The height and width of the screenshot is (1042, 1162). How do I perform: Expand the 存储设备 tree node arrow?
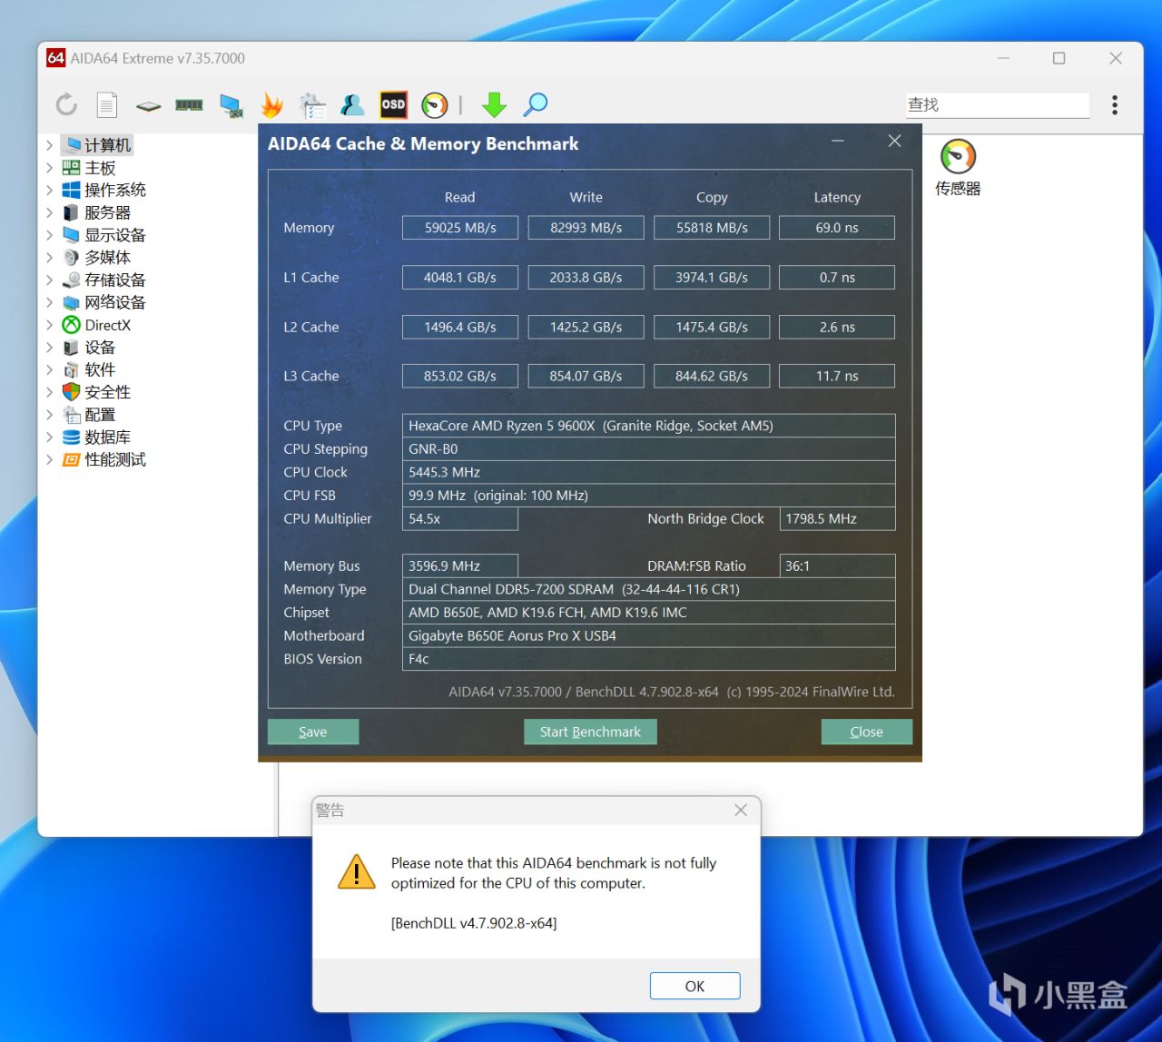(x=50, y=280)
